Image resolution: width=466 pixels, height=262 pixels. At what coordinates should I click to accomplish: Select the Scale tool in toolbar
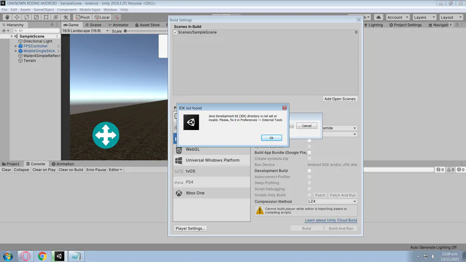click(36, 17)
